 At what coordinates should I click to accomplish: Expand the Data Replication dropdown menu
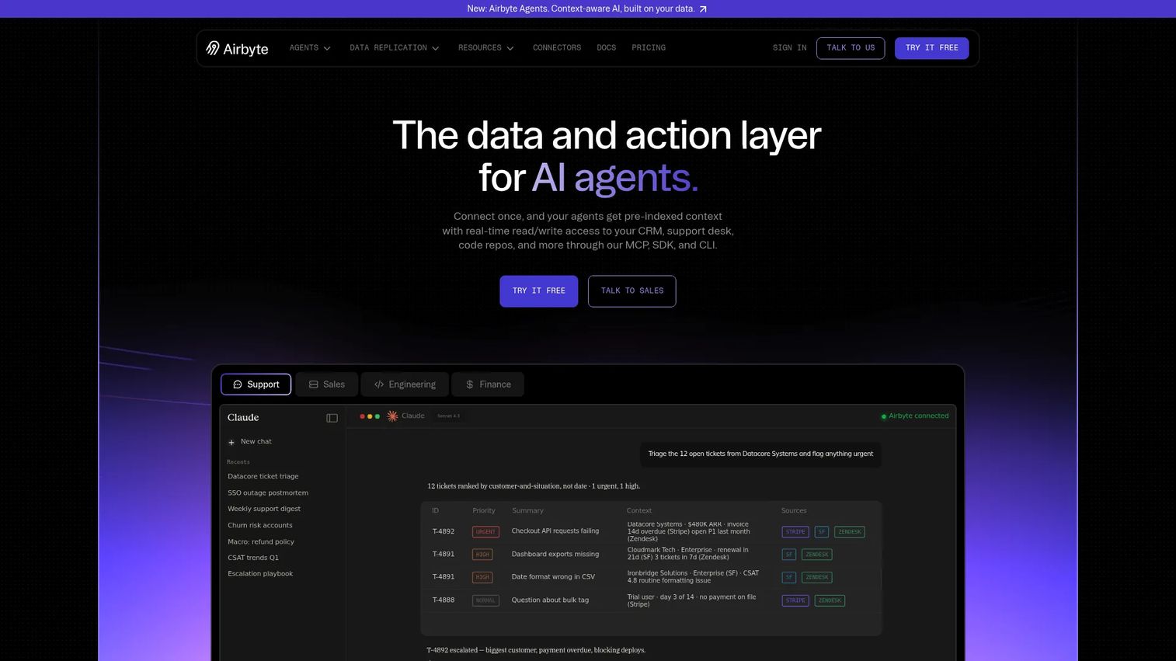(395, 48)
